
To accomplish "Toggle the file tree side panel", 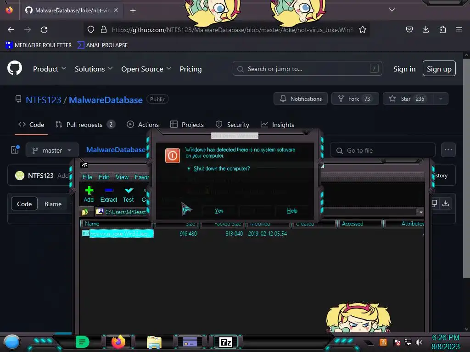I will click(15, 150).
